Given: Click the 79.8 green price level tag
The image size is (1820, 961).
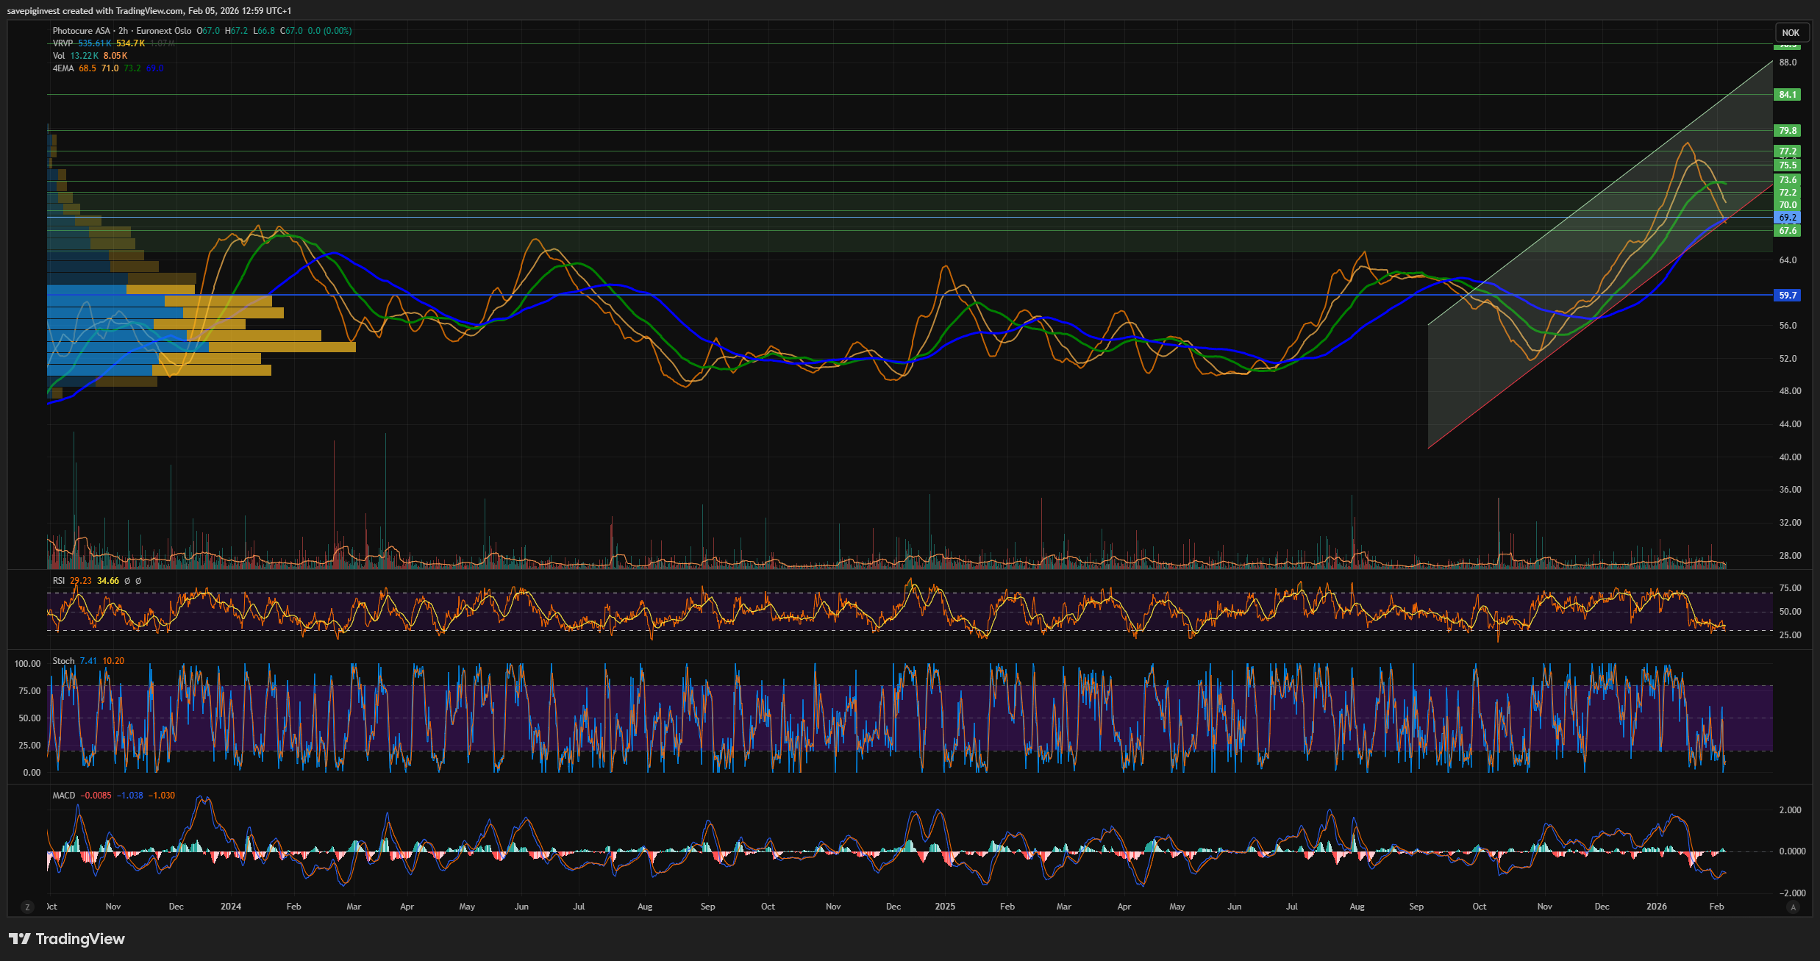Looking at the screenshot, I should click(1788, 131).
